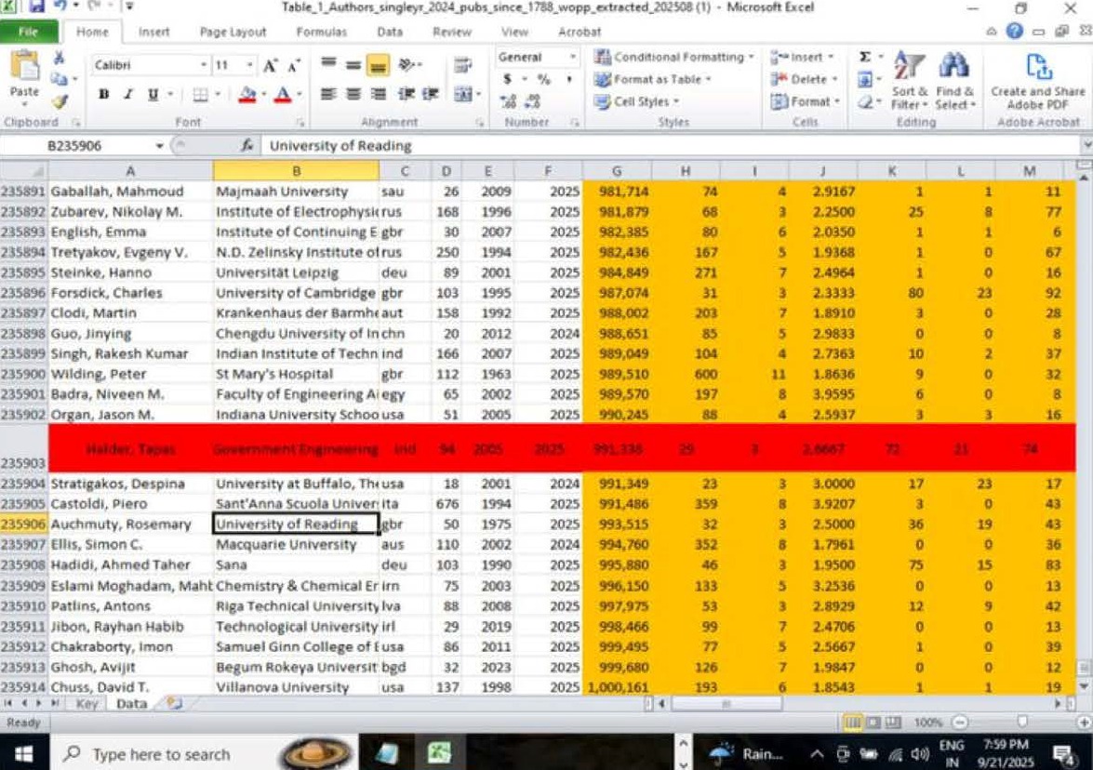Click the Format as Table button

coord(657,80)
